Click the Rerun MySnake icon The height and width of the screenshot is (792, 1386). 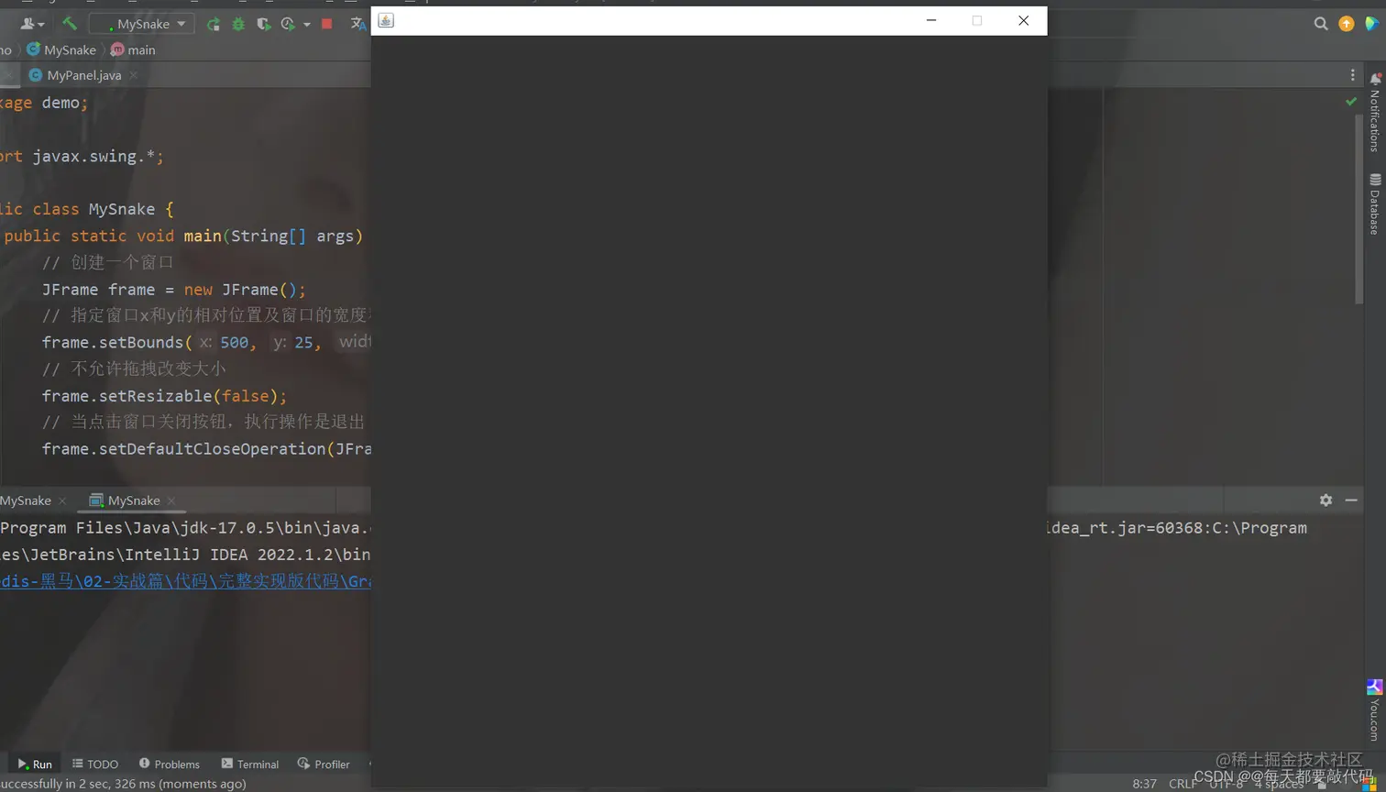coord(214,24)
